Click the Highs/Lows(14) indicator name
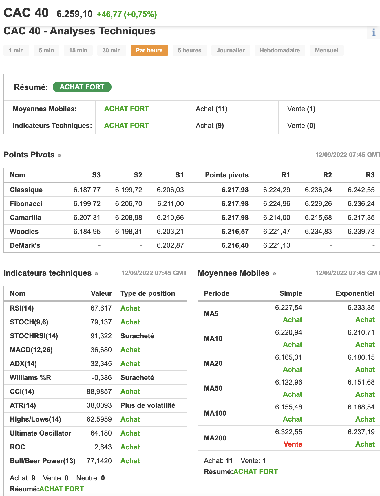The height and width of the screenshot is (496, 380). [x=35, y=419]
